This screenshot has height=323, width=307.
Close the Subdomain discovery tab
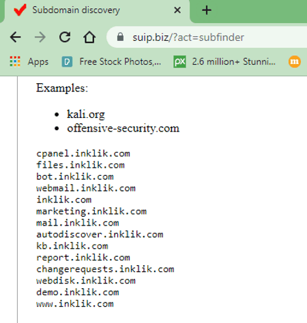tap(177, 10)
